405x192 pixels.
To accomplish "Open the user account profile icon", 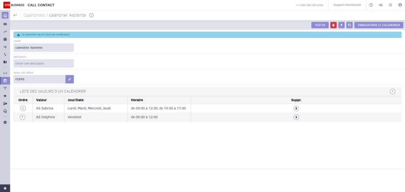I will [x=400, y=5].
